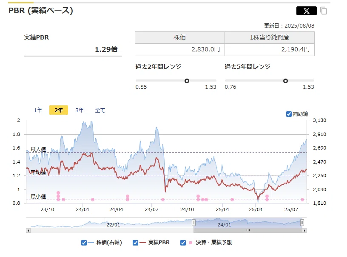Show the 全て full range tab

click(100, 110)
